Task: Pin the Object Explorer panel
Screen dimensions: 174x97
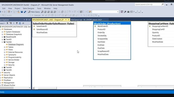Action: click(27, 20)
